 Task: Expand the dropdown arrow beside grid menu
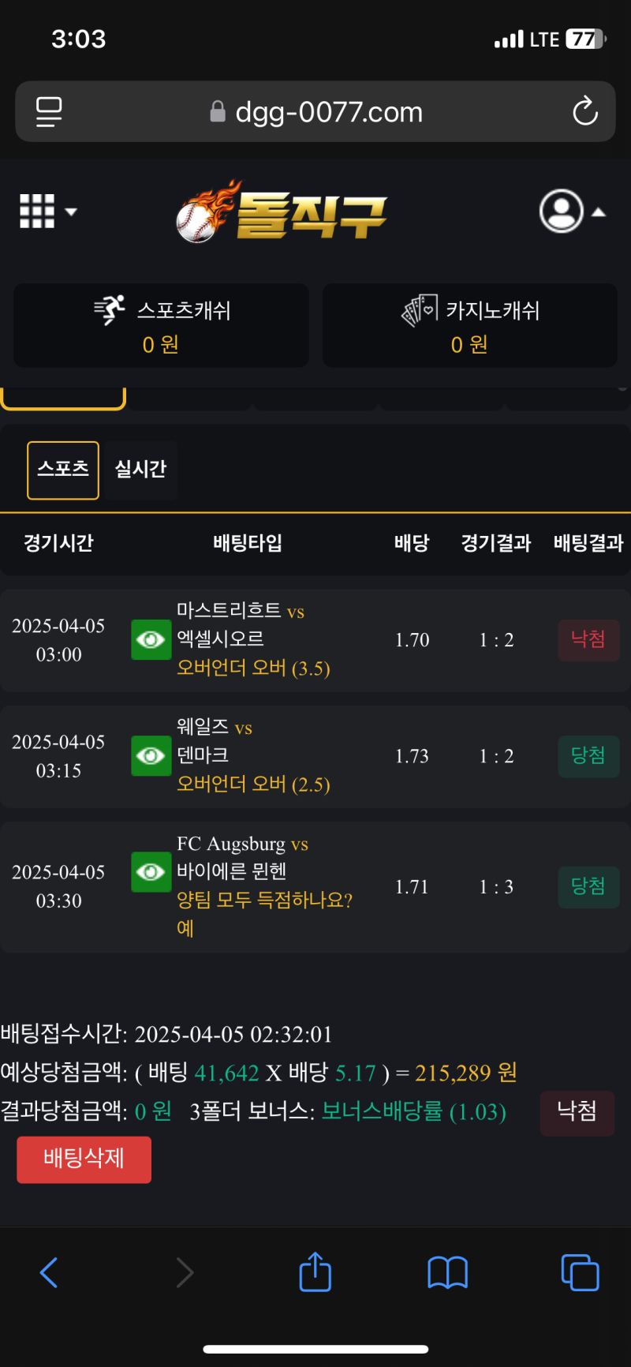(71, 212)
